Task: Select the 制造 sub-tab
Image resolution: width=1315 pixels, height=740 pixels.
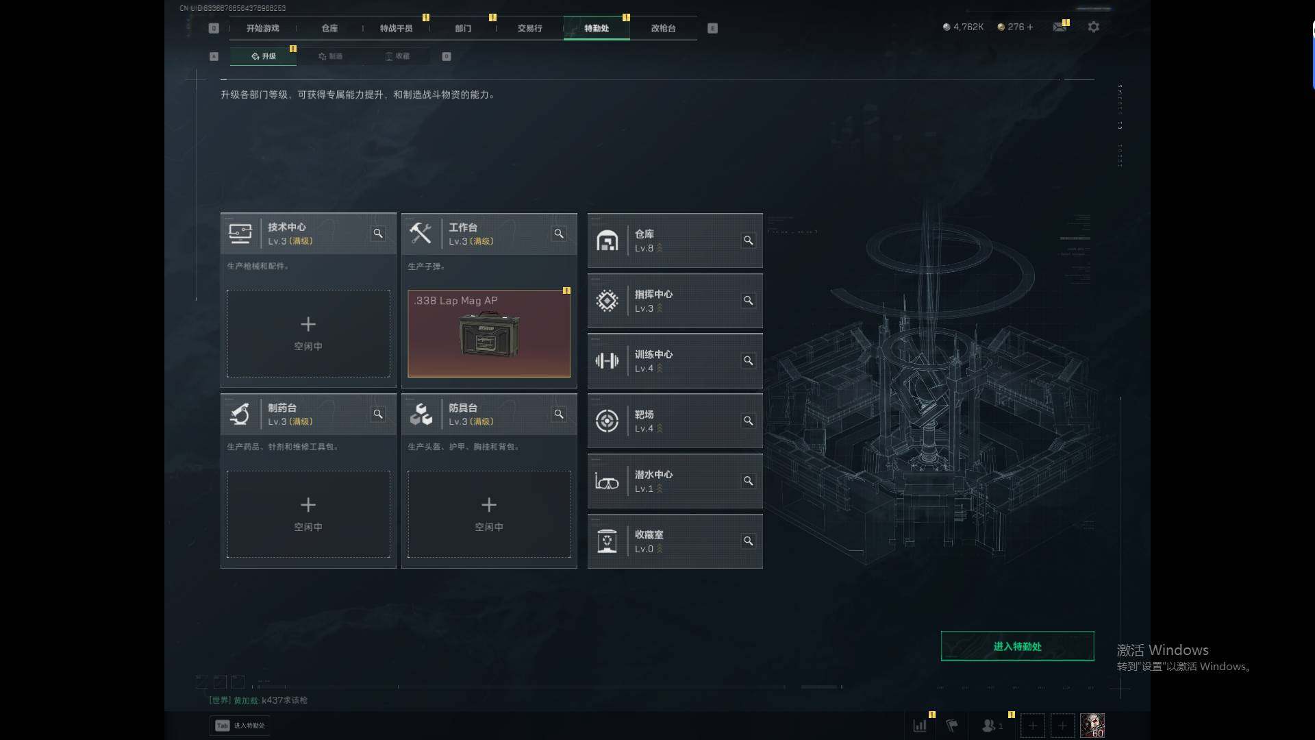Action: click(x=330, y=56)
